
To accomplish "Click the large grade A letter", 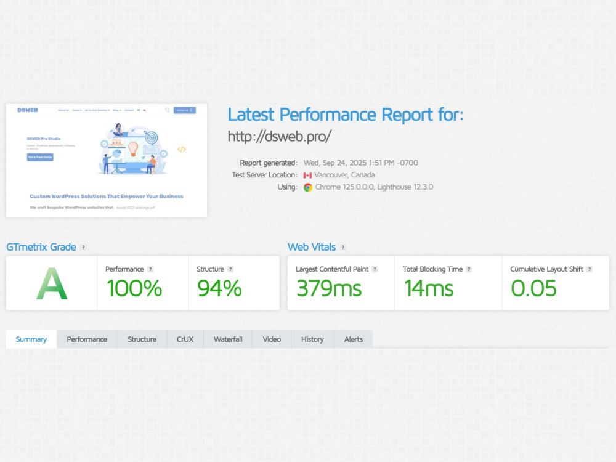I will [52, 283].
